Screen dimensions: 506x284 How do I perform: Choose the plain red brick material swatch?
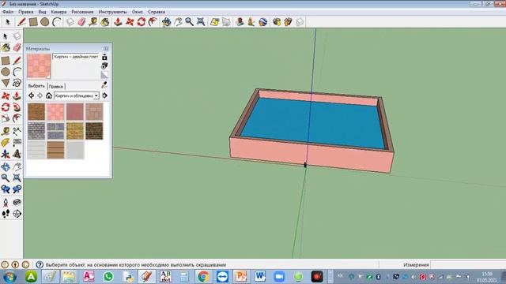pyautogui.click(x=75, y=111)
